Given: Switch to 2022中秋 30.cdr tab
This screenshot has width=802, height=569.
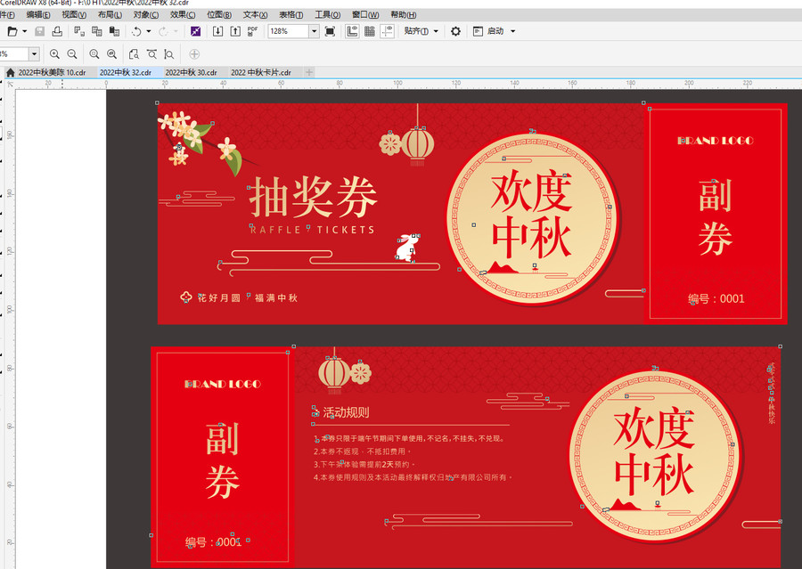Looking at the screenshot, I should (x=191, y=73).
